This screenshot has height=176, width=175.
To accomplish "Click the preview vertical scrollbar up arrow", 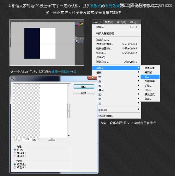I will click(x=69, y=86).
